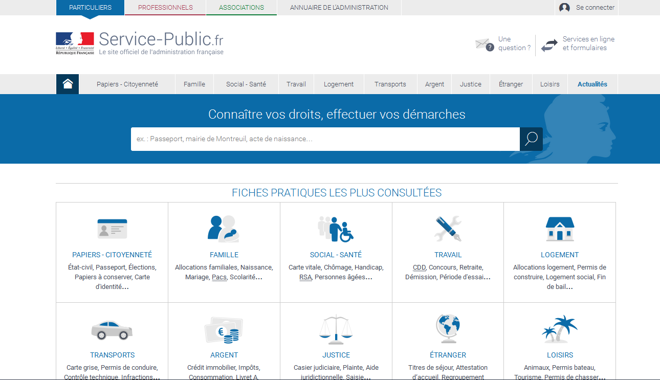Open the SOCIAL - SANTÉ card heading
The width and height of the screenshot is (660, 380).
coord(336,255)
